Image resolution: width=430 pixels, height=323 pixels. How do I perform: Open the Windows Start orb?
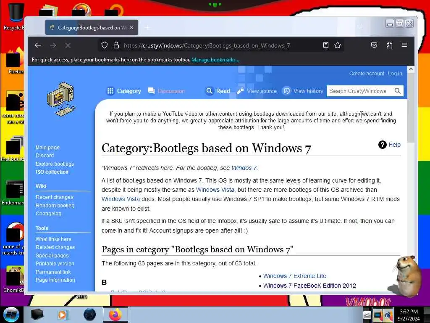click(x=11, y=315)
